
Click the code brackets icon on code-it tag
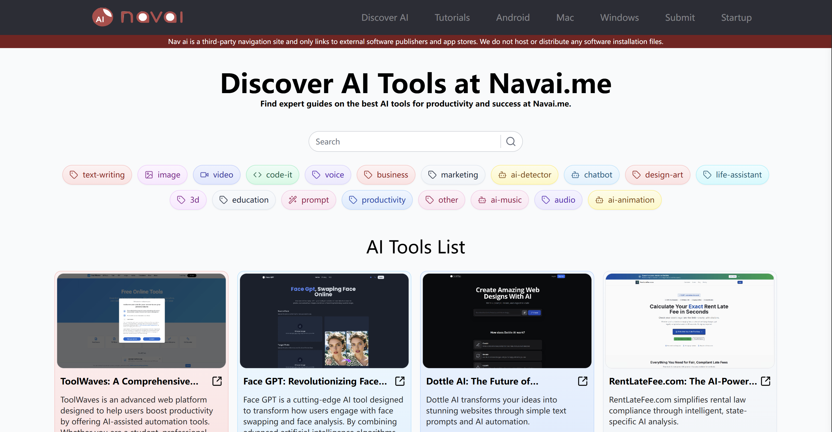pos(258,174)
